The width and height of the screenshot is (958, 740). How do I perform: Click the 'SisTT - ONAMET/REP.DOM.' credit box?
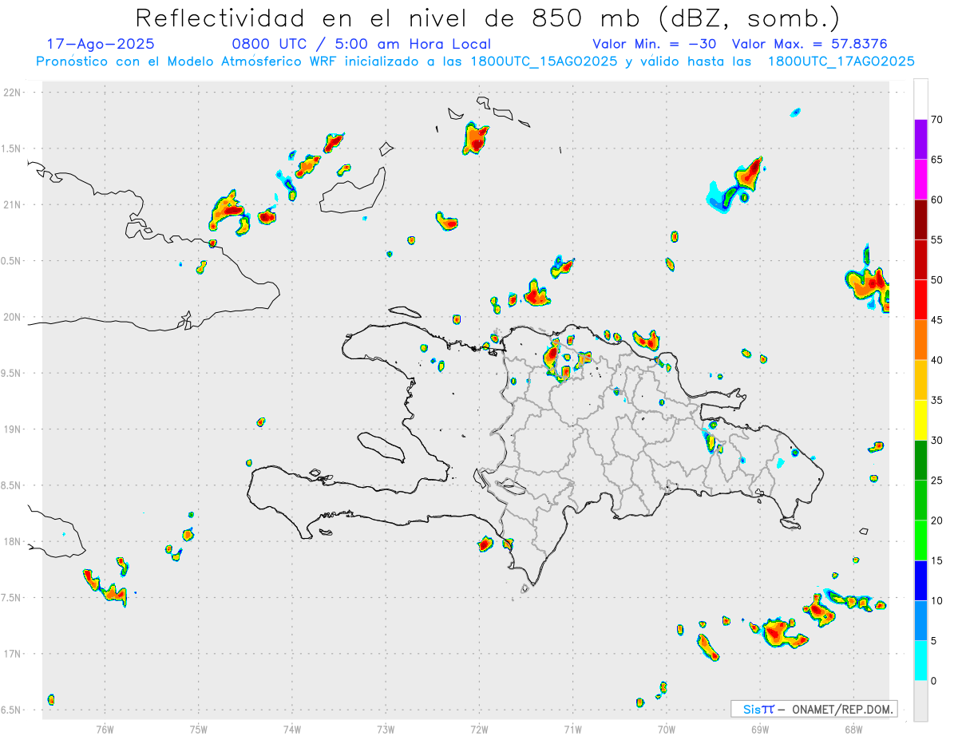tap(814, 709)
